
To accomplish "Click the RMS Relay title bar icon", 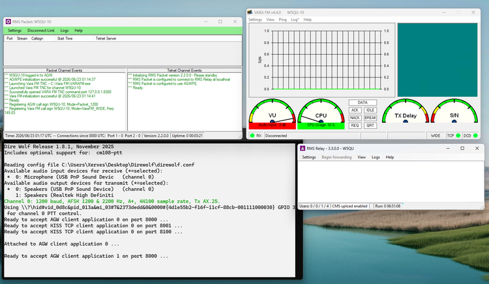I will [302, 149].
